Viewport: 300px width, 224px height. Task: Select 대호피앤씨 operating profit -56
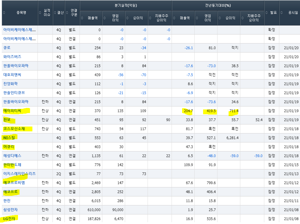pos(121,75)
